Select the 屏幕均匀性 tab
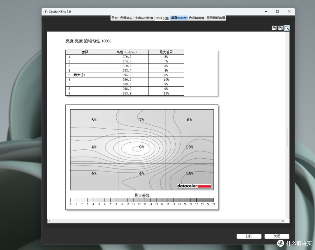Image resolution: width=315 pixels, height=250 pixels. coord(178,18)
